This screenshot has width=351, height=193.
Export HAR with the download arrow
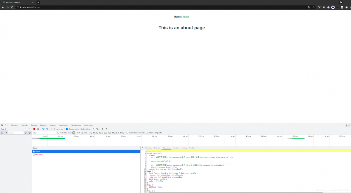pos(106,129)
